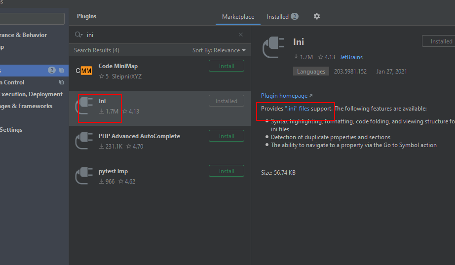Image resolution: width=455 pixels, height=265 pixels.
Task: Click the Installed button for Ini in list
Action: (x=227, y=101)
